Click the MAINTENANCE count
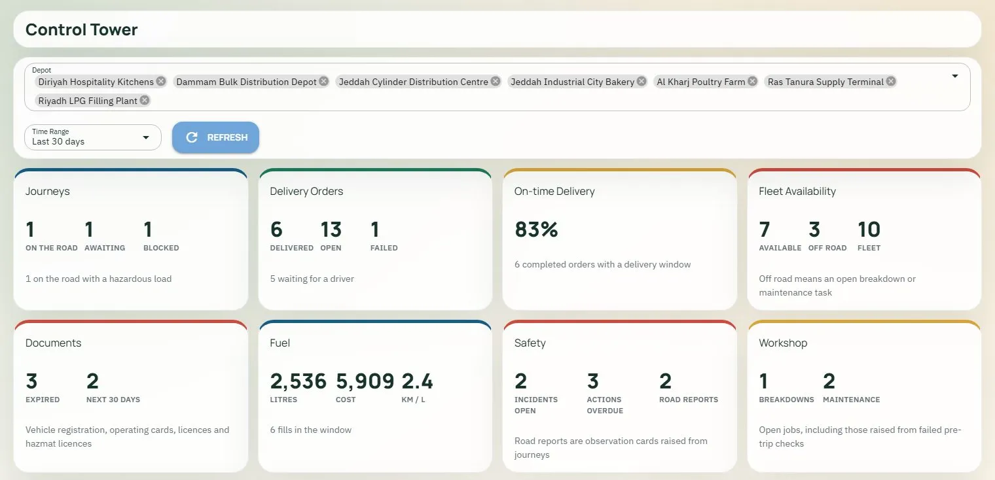995x480 pixels. pos(829,381)
